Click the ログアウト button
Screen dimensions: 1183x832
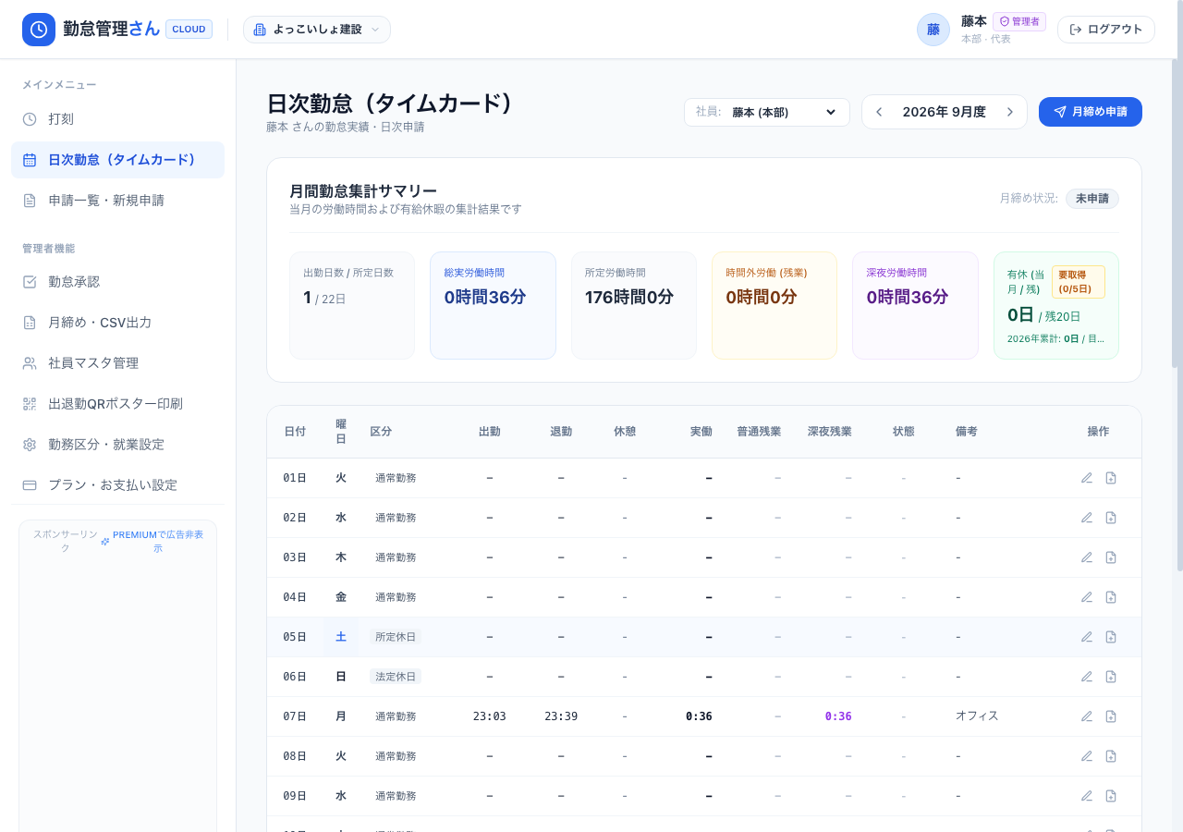pyautogui.click(x=1106, y=30)
